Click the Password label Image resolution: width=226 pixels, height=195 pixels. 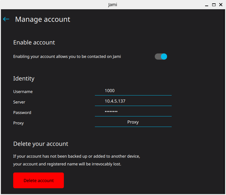pos(22,112)
